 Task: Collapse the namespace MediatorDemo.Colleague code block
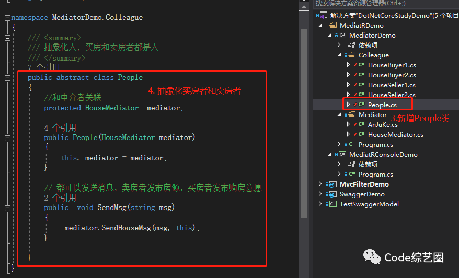[x=8, y=18]
